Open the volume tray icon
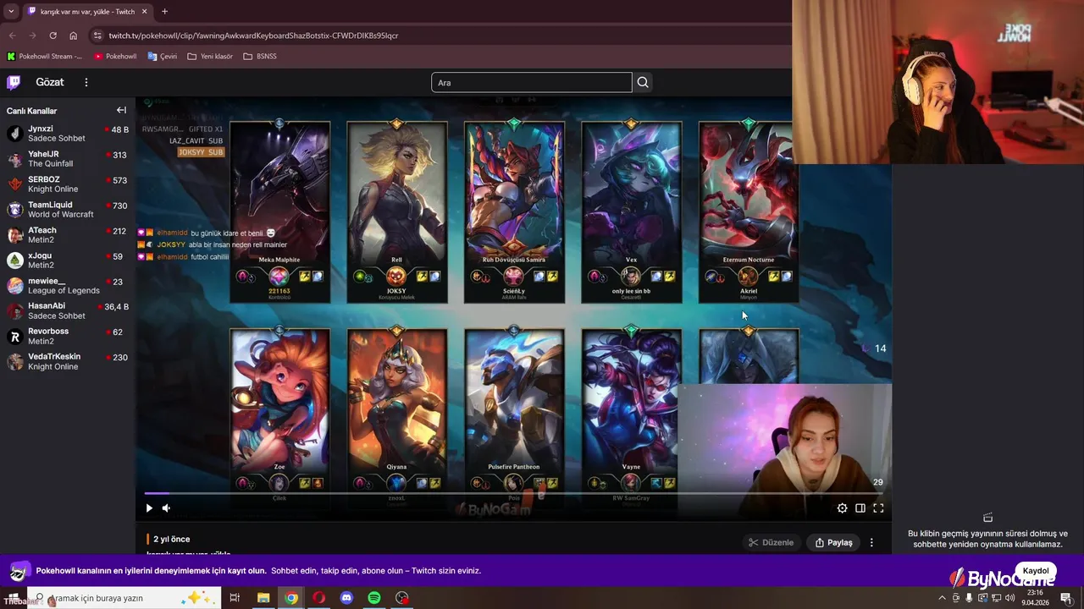The width and height of the screenshot is (1084, 609). [1009, 598]
